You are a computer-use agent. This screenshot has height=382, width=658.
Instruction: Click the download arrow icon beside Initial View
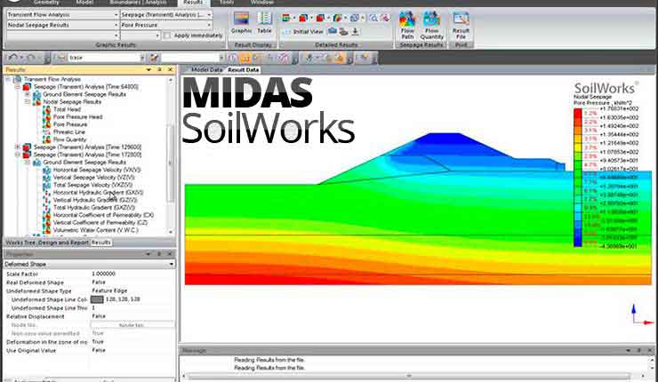(x=355, y=31)
